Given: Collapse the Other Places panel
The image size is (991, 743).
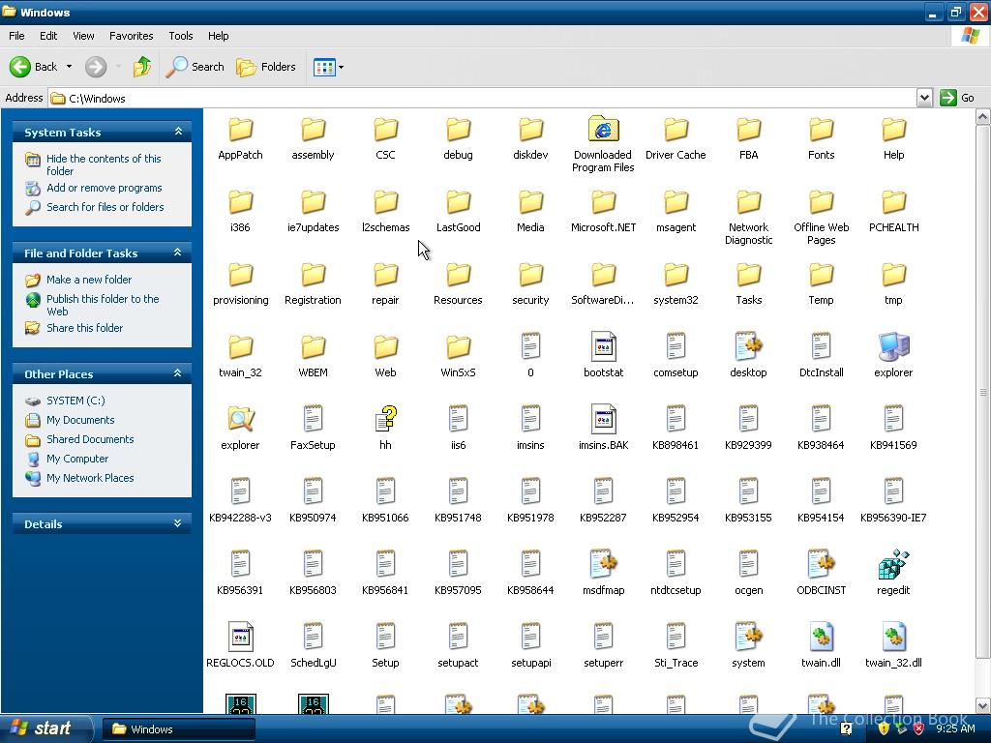Looking at the screenshot, I should pos(178,373).
